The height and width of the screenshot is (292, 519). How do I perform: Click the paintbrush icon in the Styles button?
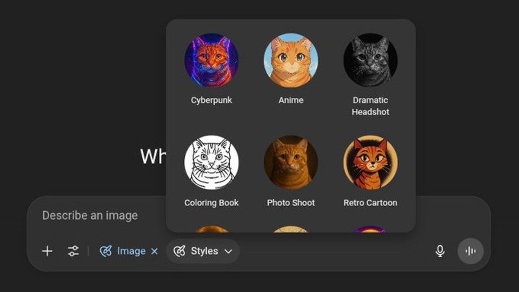(179, 251)
